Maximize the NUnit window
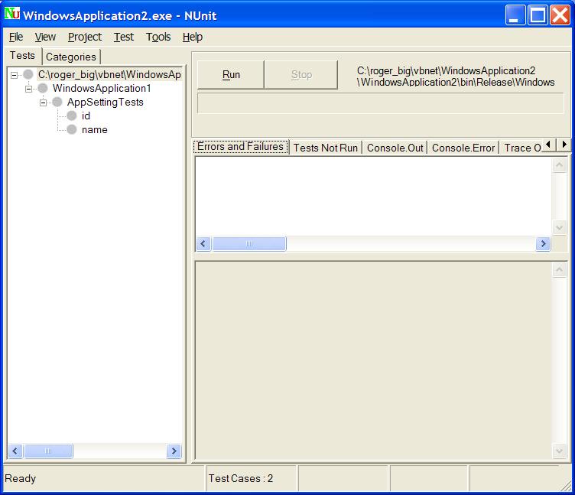Image resolution: width=575 pixels, height=495 pixels. tap(538, 15)
